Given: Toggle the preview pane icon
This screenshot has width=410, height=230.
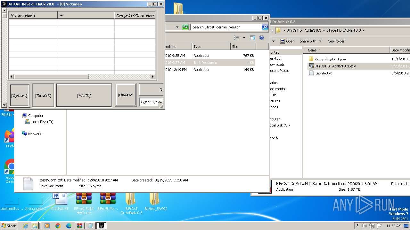Looking at the screenshot, I should point(253,38).
